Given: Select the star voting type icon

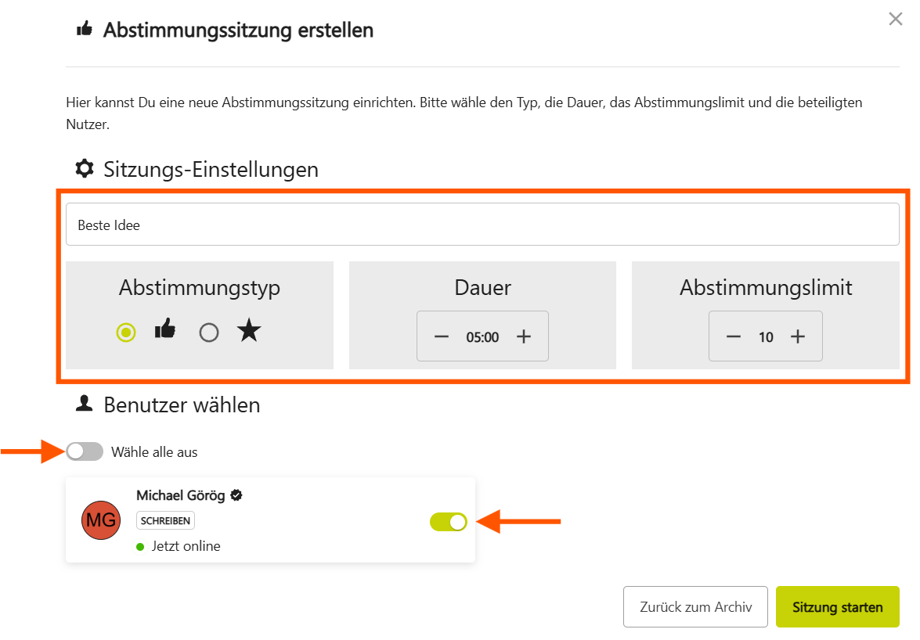Looking at the screenshot, I should [x=249, y=331].
